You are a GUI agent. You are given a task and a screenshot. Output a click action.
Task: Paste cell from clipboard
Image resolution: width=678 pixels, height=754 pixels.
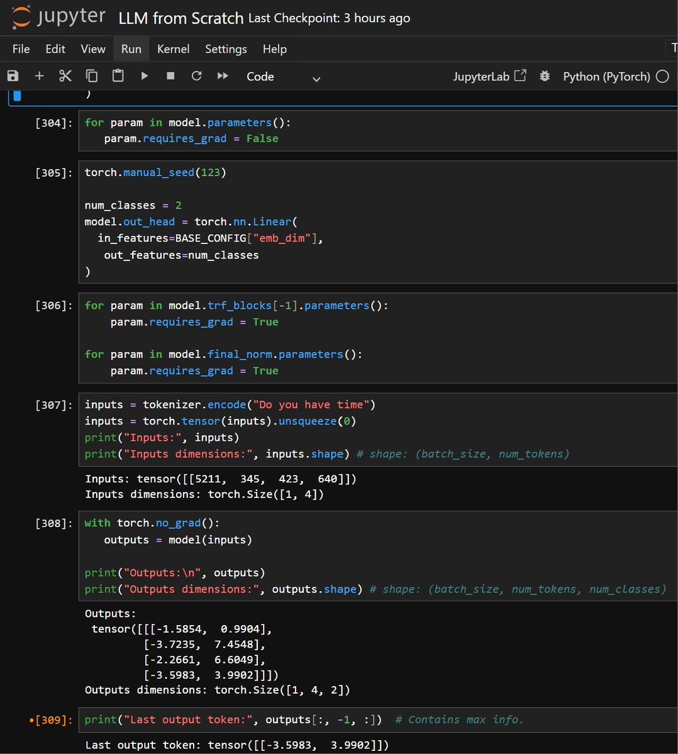tap(118, 76)
